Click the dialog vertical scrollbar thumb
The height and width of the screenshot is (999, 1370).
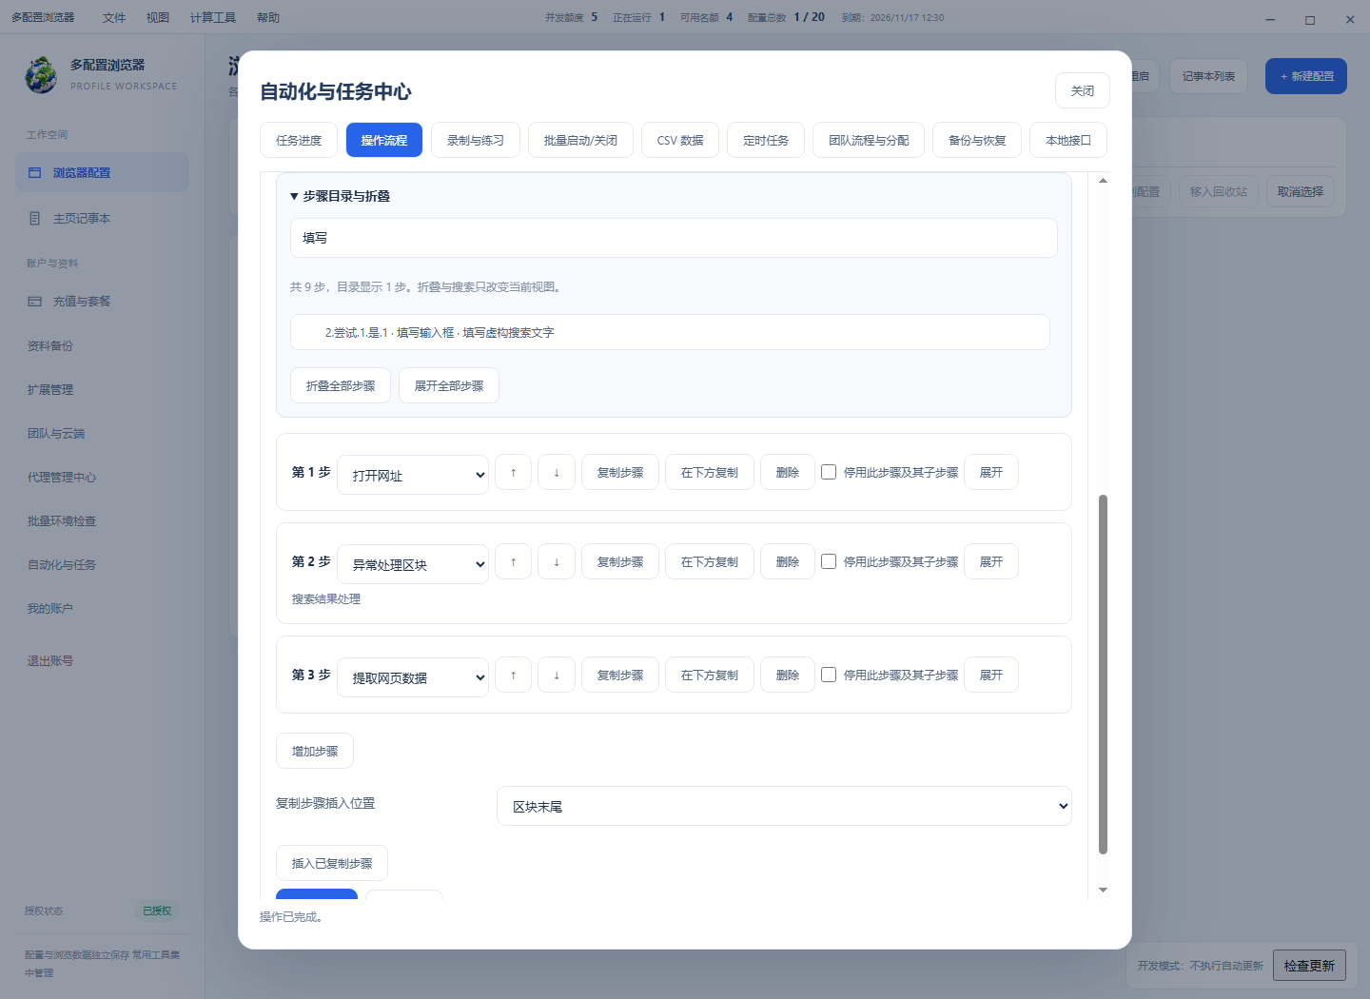1104,675
